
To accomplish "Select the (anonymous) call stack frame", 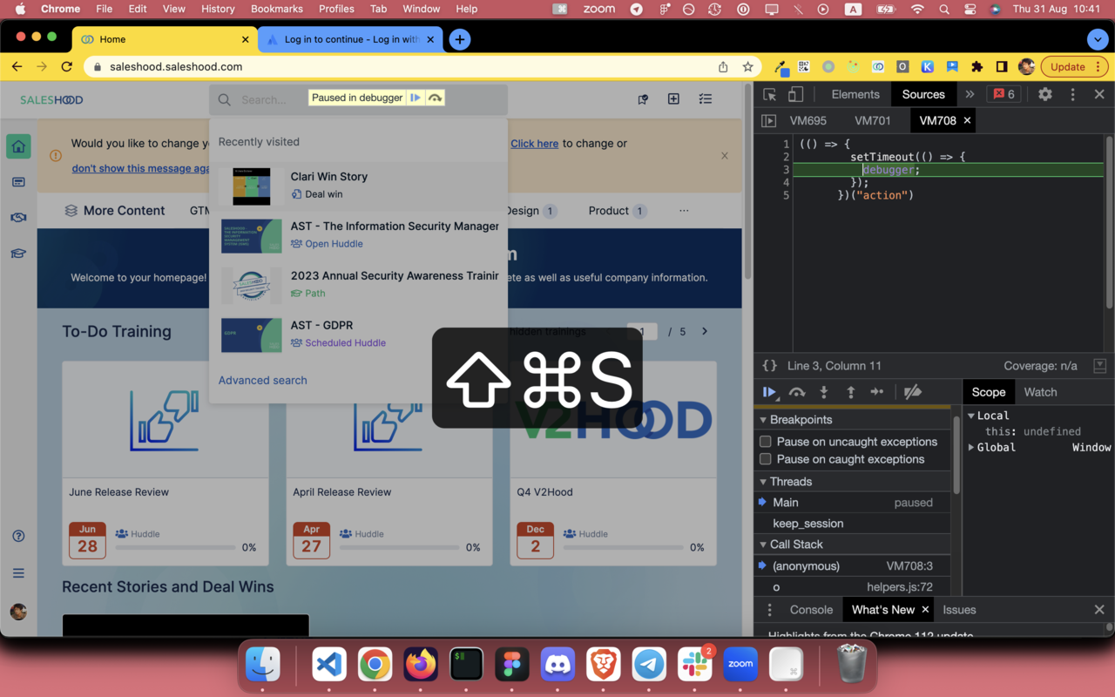I will pos(853,565).
